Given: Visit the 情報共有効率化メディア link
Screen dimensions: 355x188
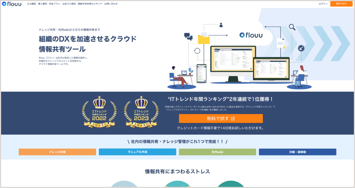Looking at the screenshot, I should (x=90, y=4).
